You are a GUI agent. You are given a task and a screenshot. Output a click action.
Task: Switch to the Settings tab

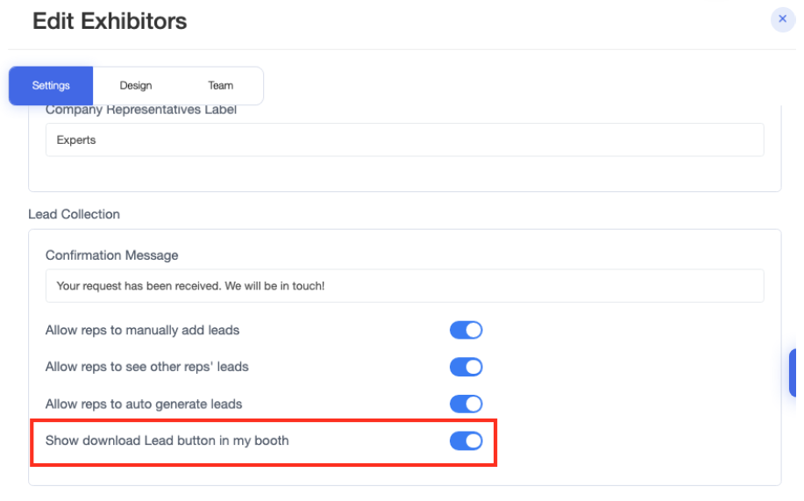coord(51,86)
